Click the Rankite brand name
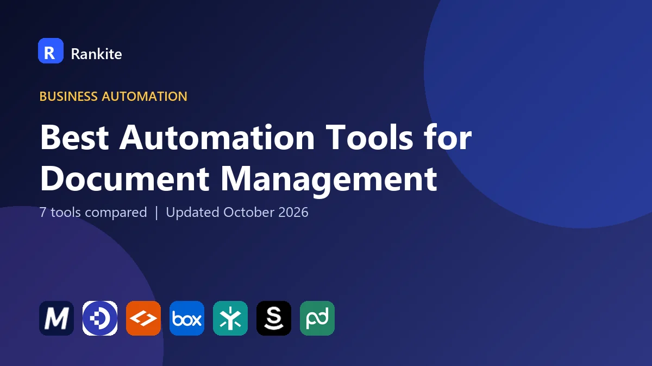The image size is (652, 366). [96, 54]
